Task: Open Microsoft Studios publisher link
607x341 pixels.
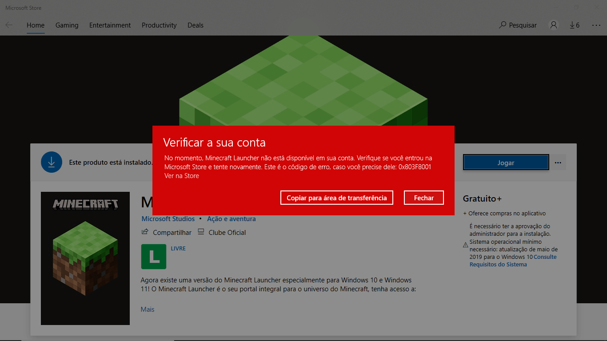Action: pos(168,219)
